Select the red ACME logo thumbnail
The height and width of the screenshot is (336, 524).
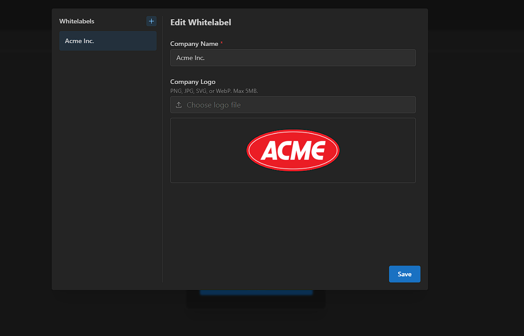click(x=293, y=150)
